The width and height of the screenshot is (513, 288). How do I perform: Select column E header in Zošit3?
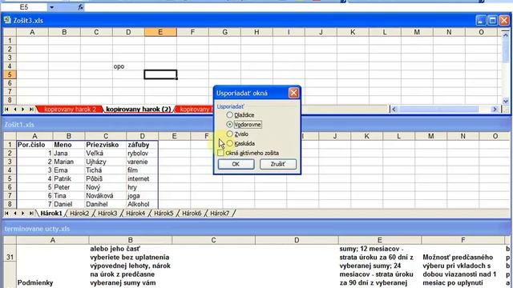(160, 32)
